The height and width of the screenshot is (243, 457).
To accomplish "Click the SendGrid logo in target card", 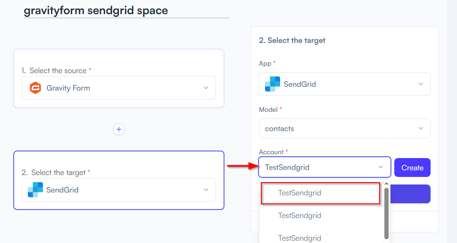I will click(35, 190).
